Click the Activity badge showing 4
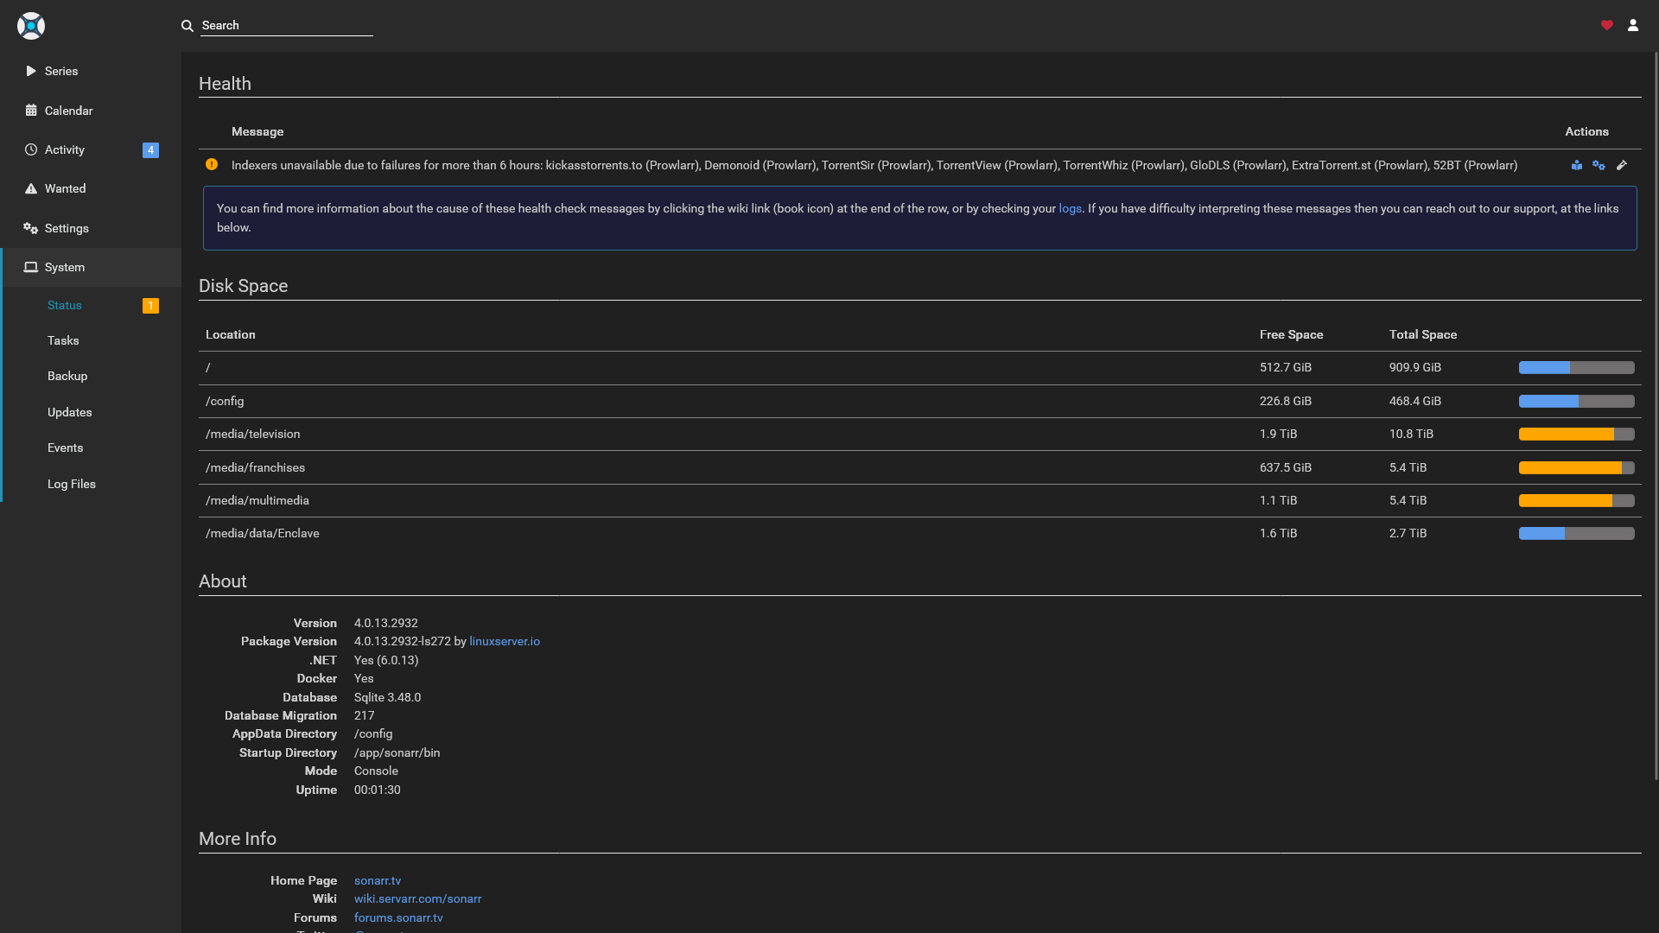Viewport: 1659px width, 933px height. pos(150,150)
